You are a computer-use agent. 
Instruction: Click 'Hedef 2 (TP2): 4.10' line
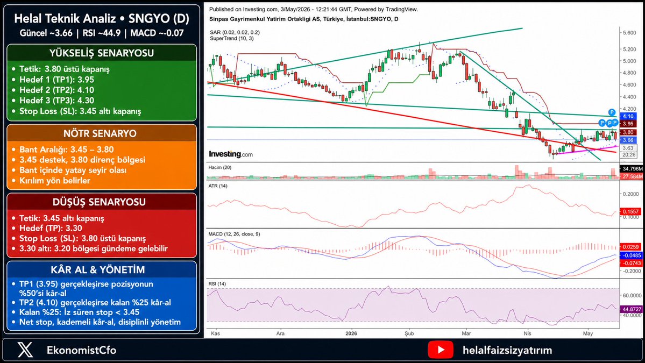click(56, 90)
